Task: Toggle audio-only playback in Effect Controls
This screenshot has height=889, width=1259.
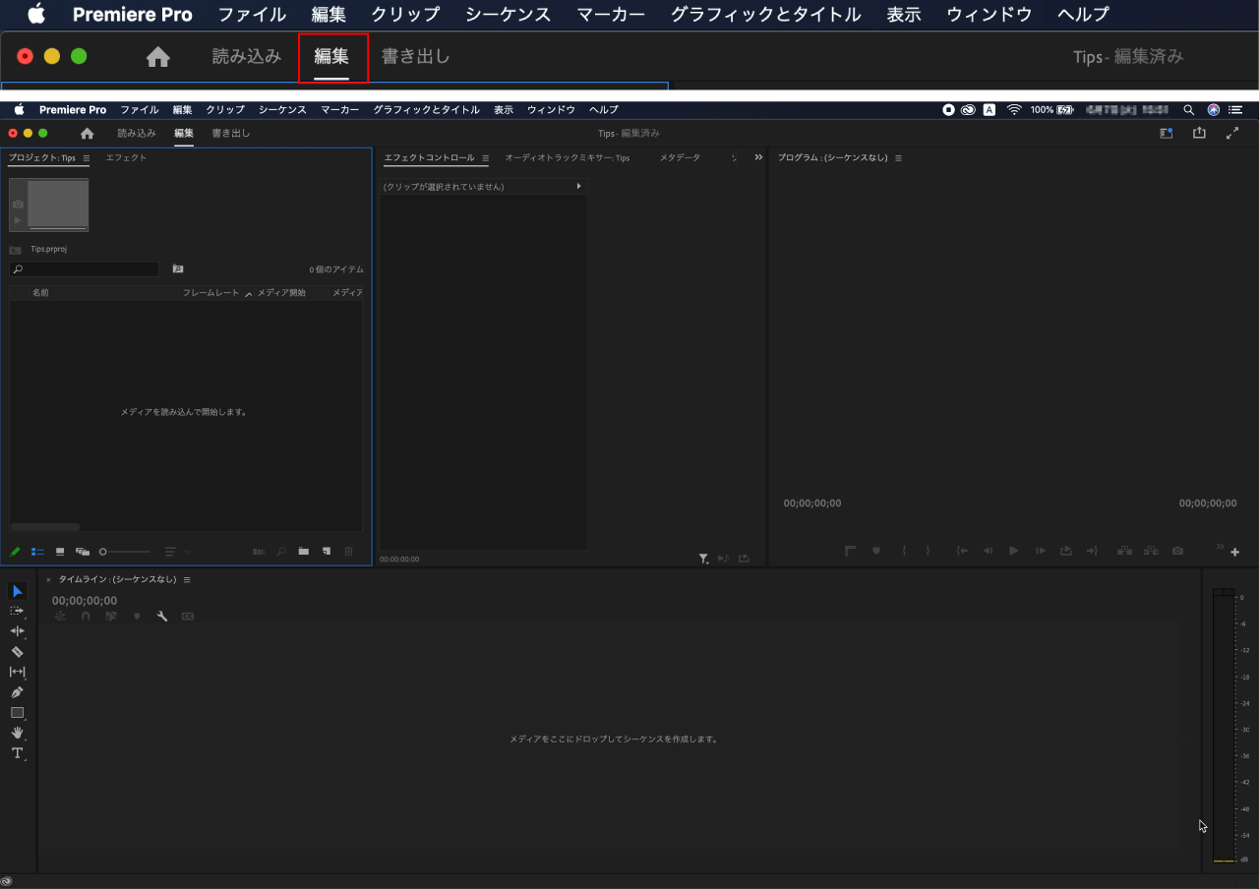Action: 723,559
